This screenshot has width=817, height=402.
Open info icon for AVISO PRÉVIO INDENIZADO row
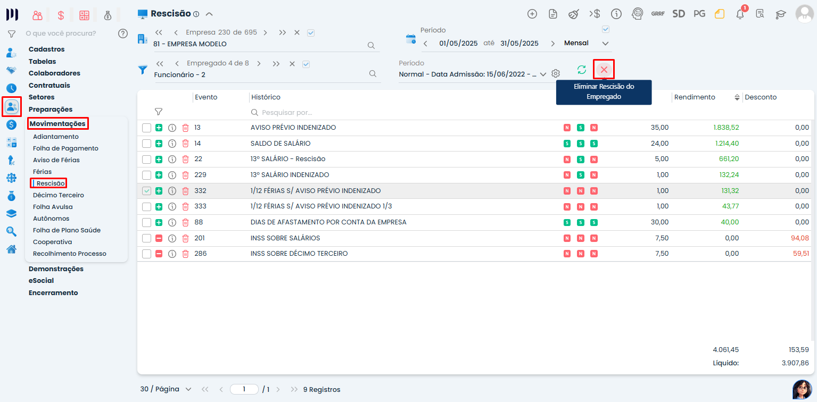172,128
